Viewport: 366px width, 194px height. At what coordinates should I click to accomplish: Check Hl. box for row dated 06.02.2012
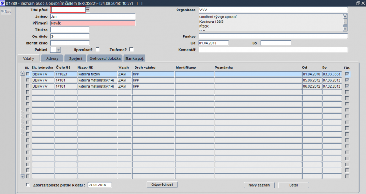[x=28, y=86]
